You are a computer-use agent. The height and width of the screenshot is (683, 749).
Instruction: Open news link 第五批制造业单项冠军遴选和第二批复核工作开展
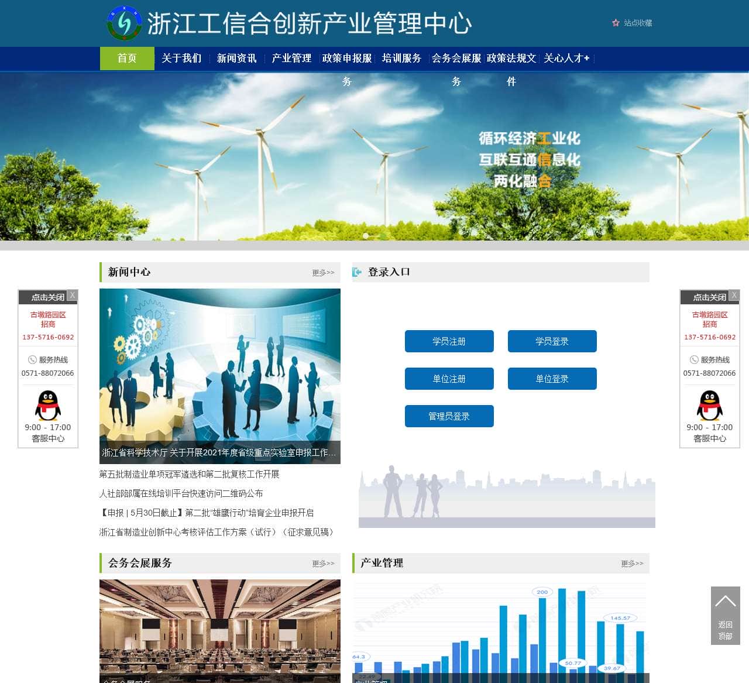pyautogui.click(x=190, y=474)
